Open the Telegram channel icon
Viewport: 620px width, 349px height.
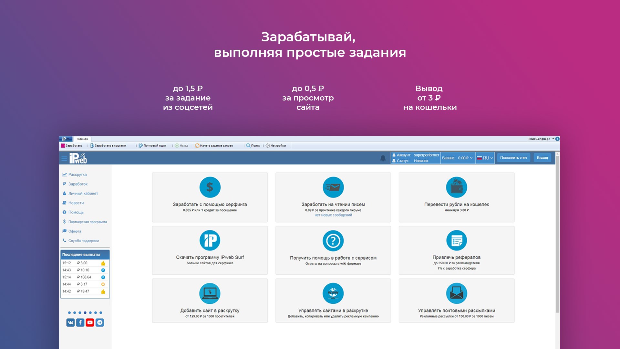pyautogui.click(x=100, y=323)
